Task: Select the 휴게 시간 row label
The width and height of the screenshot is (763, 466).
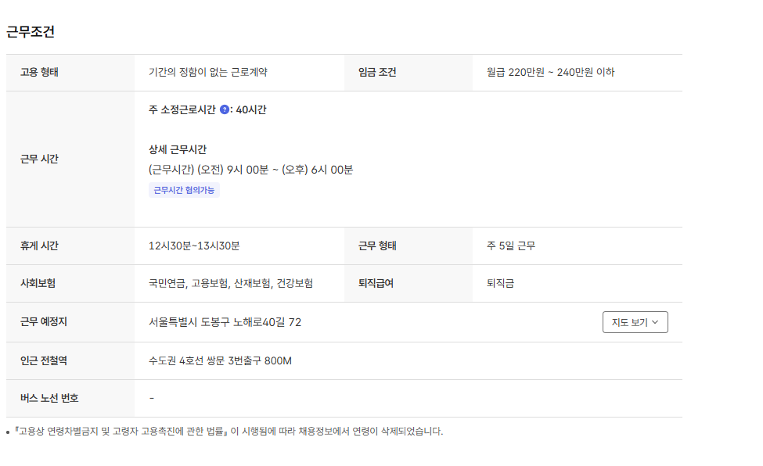Action: [x=39, y=246]
